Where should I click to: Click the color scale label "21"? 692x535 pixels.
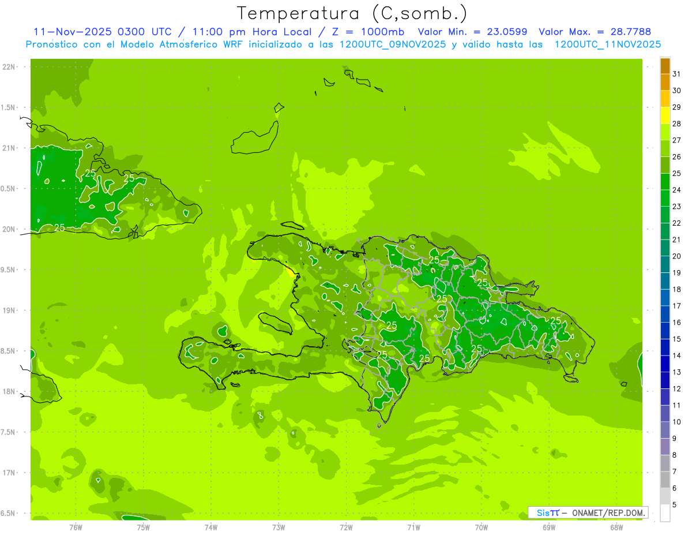[x=677, y=240]
